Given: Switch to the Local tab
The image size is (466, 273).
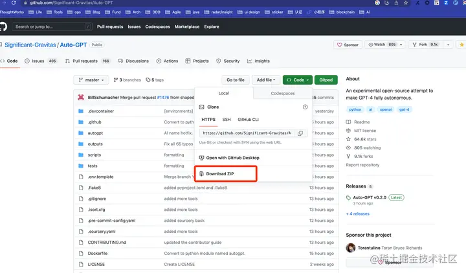Looking at the screenshot, I should [x=223, y=93].
